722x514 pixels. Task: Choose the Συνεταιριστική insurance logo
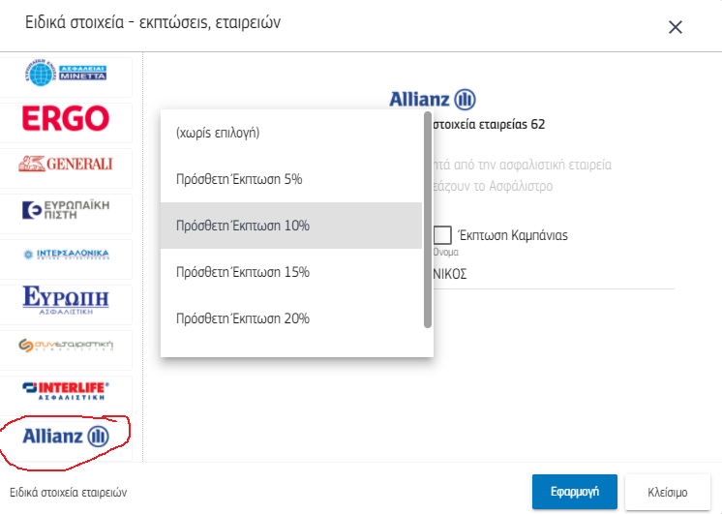(x=66, y=345)
